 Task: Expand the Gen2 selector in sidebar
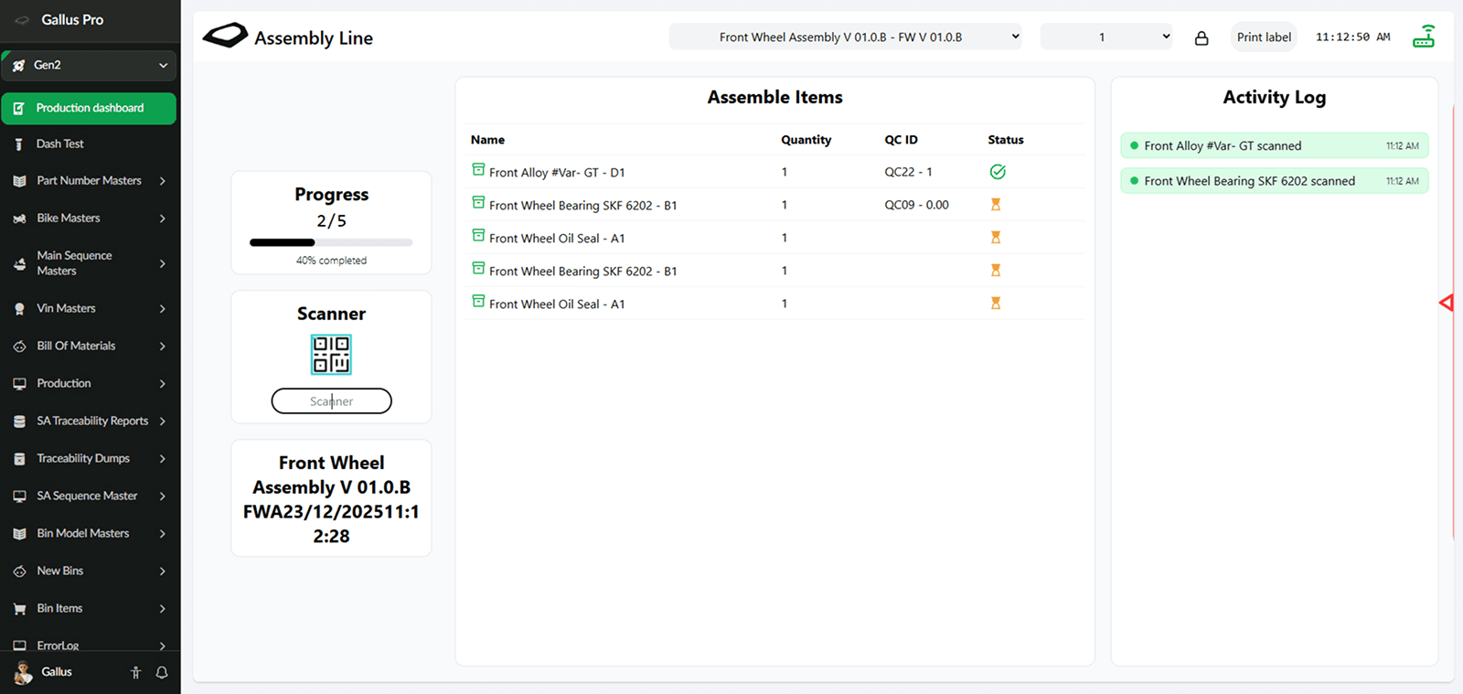tap(89, 65)
